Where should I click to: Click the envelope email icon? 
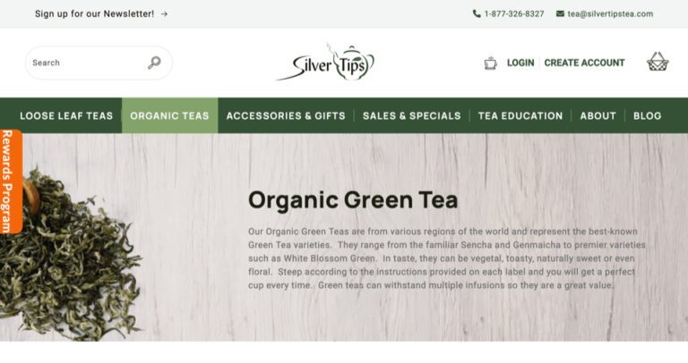560,13
